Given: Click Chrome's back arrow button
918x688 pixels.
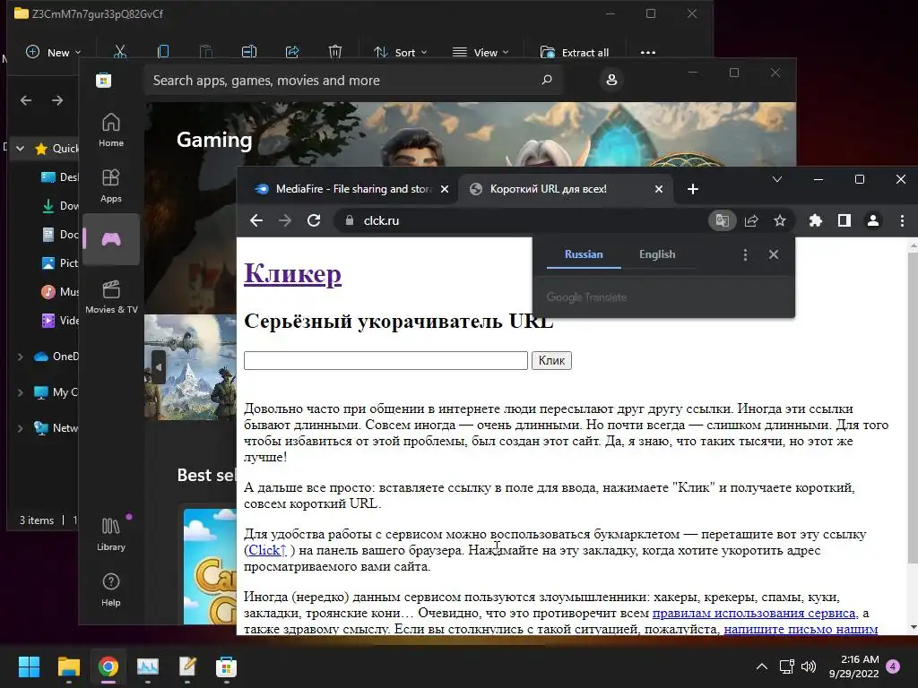Looking at the screenshot, I should (x=255, y=220).
